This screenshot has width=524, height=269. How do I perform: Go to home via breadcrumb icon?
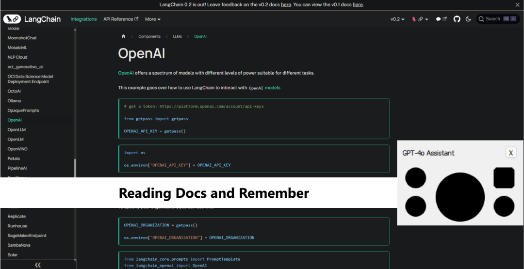click(x=123, y=36)
